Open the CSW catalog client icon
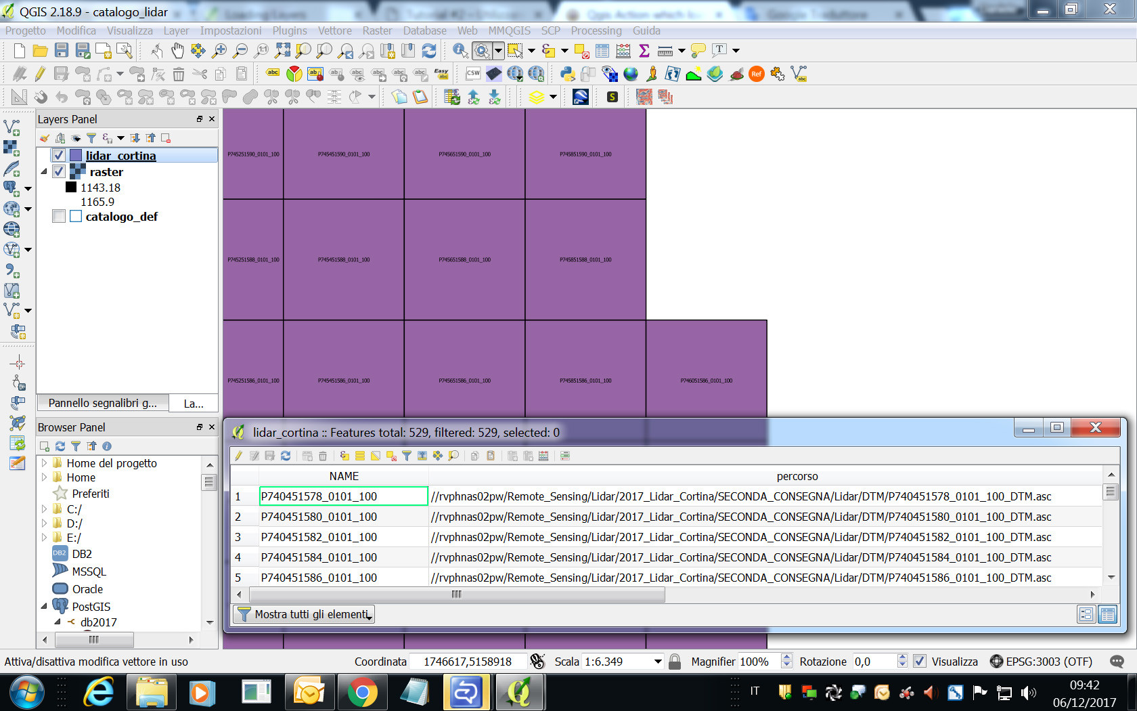Image resolution: width=1137 pixels, height=711 pixels. pos(473,74)
